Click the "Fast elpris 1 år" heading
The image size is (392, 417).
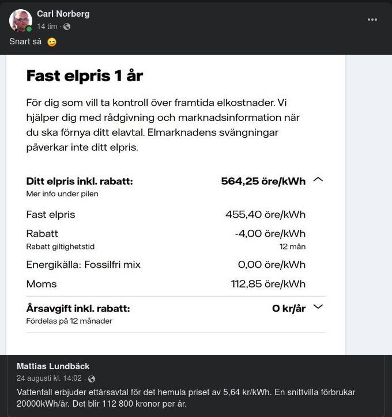[x=85, y=76]
